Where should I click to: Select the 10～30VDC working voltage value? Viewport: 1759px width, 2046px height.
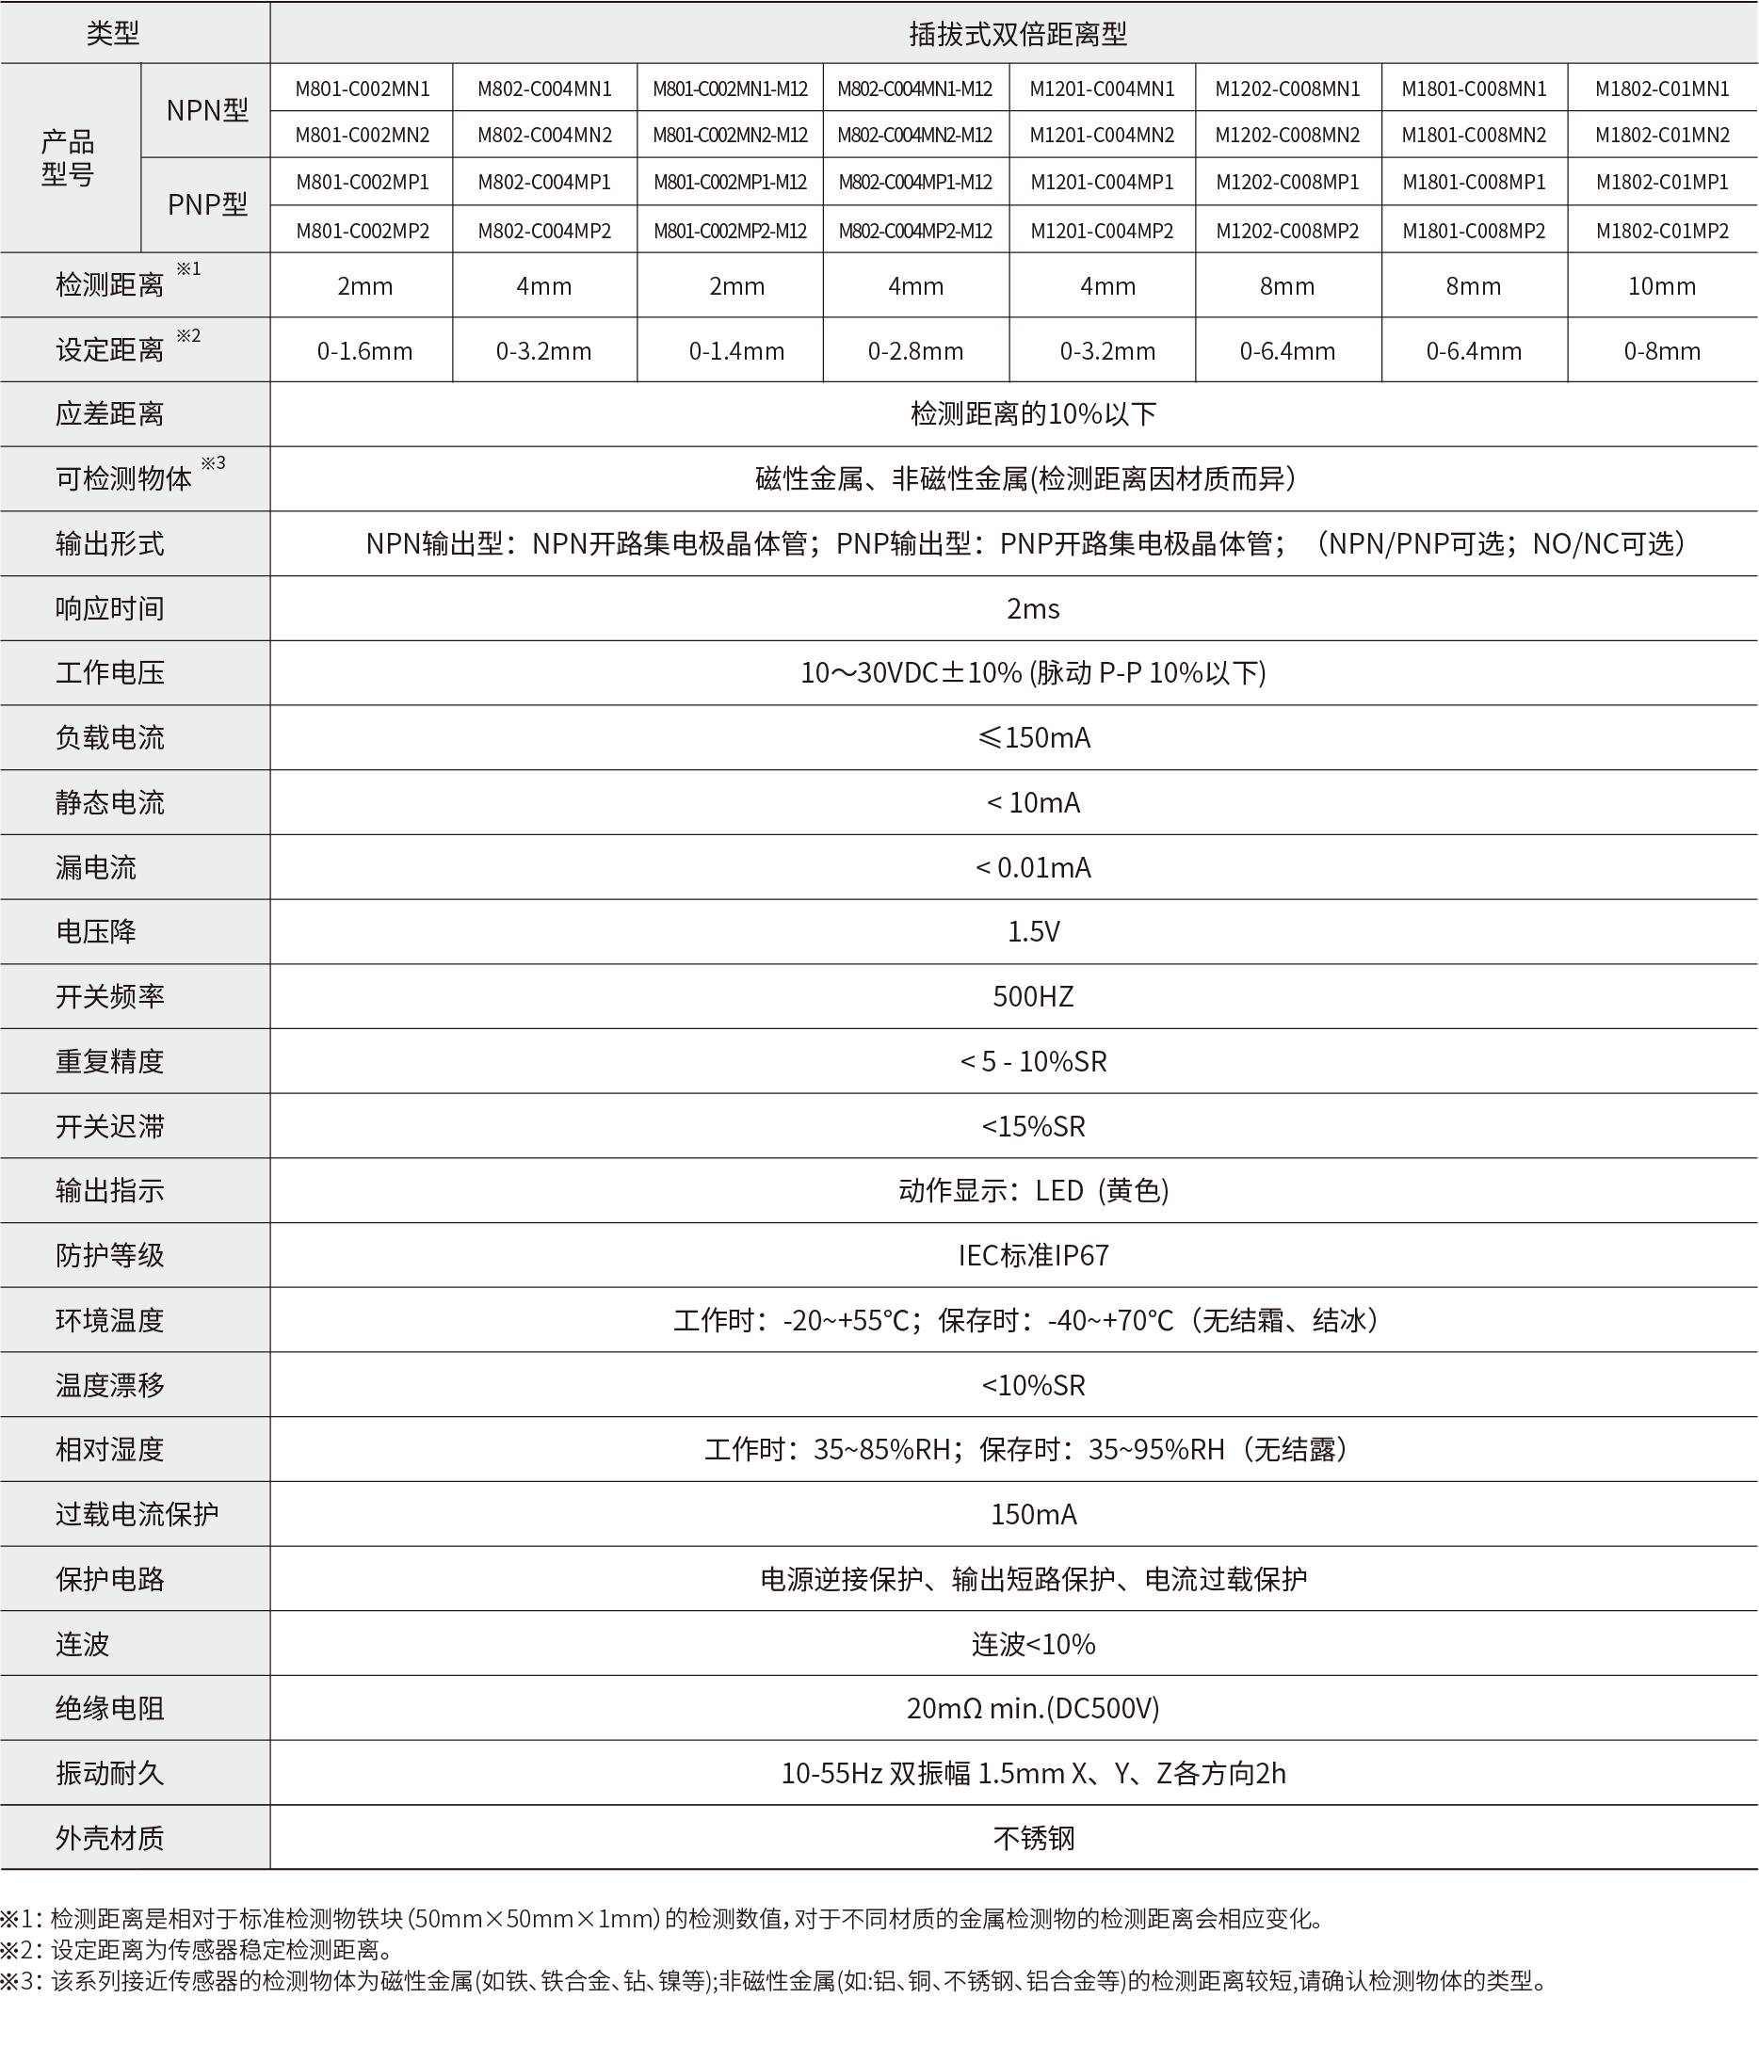1033,673
